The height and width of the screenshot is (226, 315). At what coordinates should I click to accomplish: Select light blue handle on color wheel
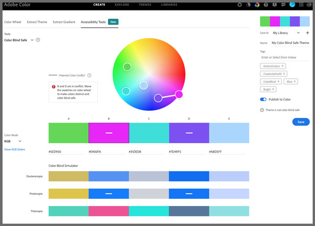[144, 85]
